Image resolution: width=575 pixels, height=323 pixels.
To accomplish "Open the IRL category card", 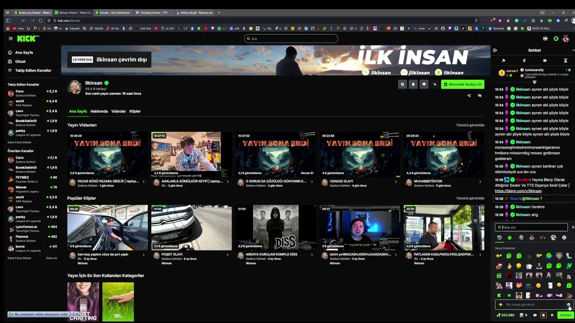I will (x=118, y=301).
